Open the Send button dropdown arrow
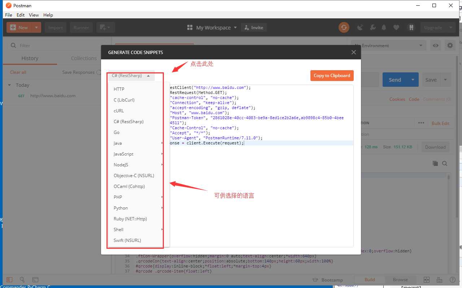462x288 pixels. [413, 80]
